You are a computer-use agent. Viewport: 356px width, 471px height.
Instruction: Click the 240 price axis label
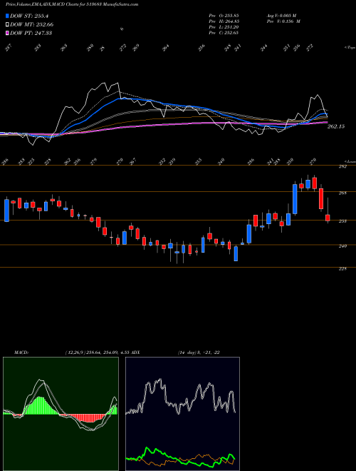tap(342, 246)
